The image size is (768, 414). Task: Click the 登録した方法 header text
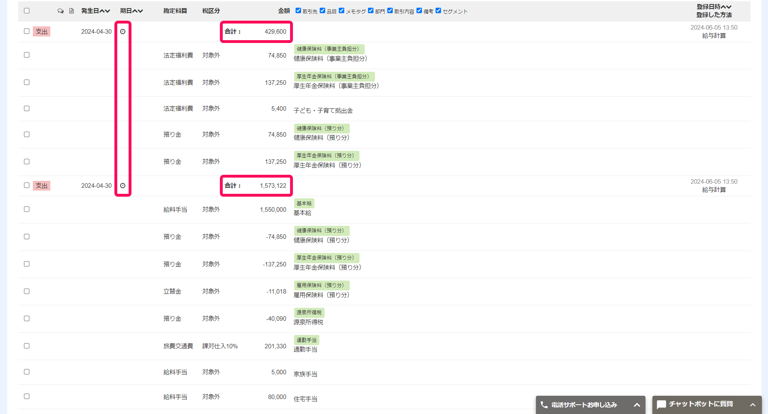tap(714, 15)
